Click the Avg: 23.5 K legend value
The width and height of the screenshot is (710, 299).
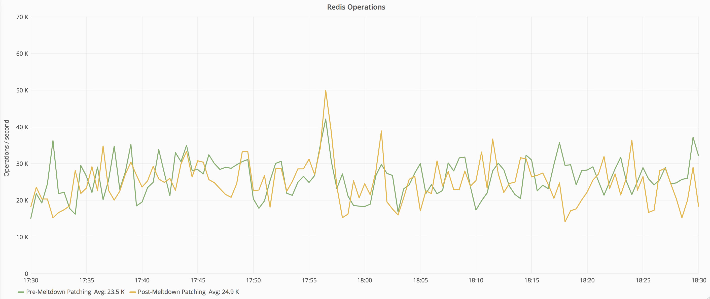[109, 292]
